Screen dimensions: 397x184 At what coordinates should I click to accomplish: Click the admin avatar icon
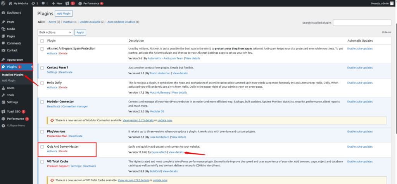click(x=392, y=3)
